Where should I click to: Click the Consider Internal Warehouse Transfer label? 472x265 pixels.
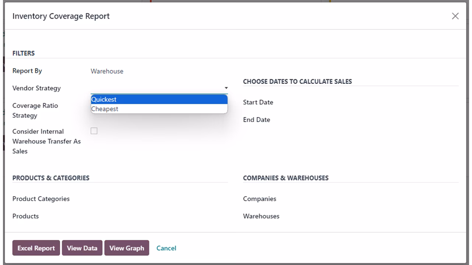(46, 141)
